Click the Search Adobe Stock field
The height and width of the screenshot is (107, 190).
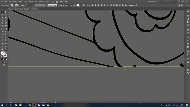[x=168, y=1]
